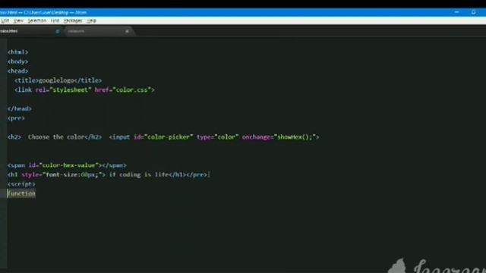The width and height of the screenshot is (486, 273).
Task: Click the type value "color"
Action: 226,137
